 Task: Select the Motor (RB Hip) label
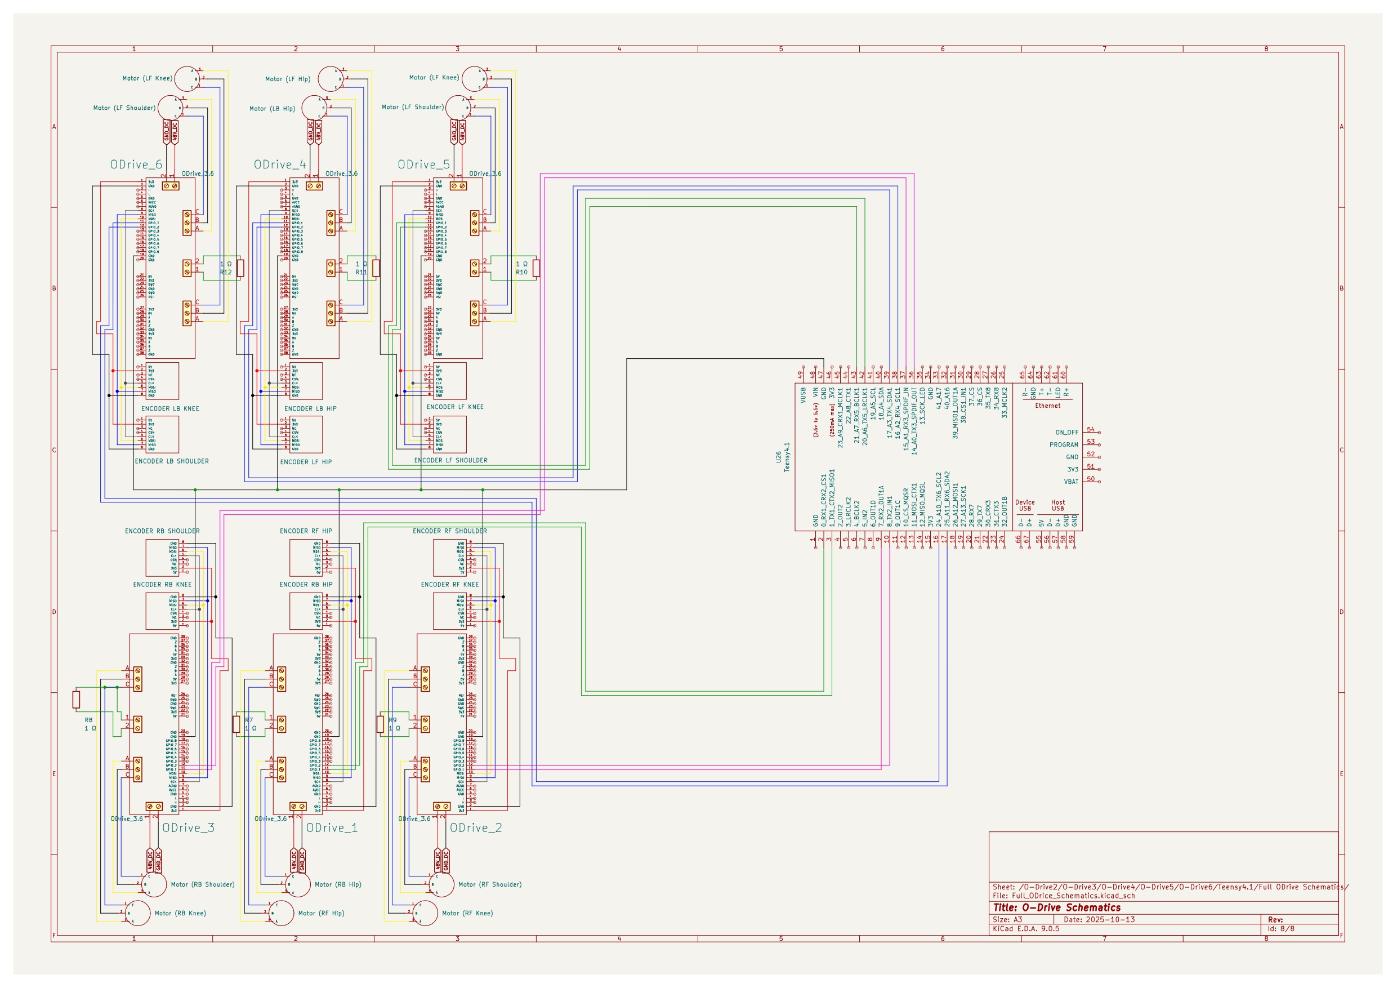(x=338, y=884)
